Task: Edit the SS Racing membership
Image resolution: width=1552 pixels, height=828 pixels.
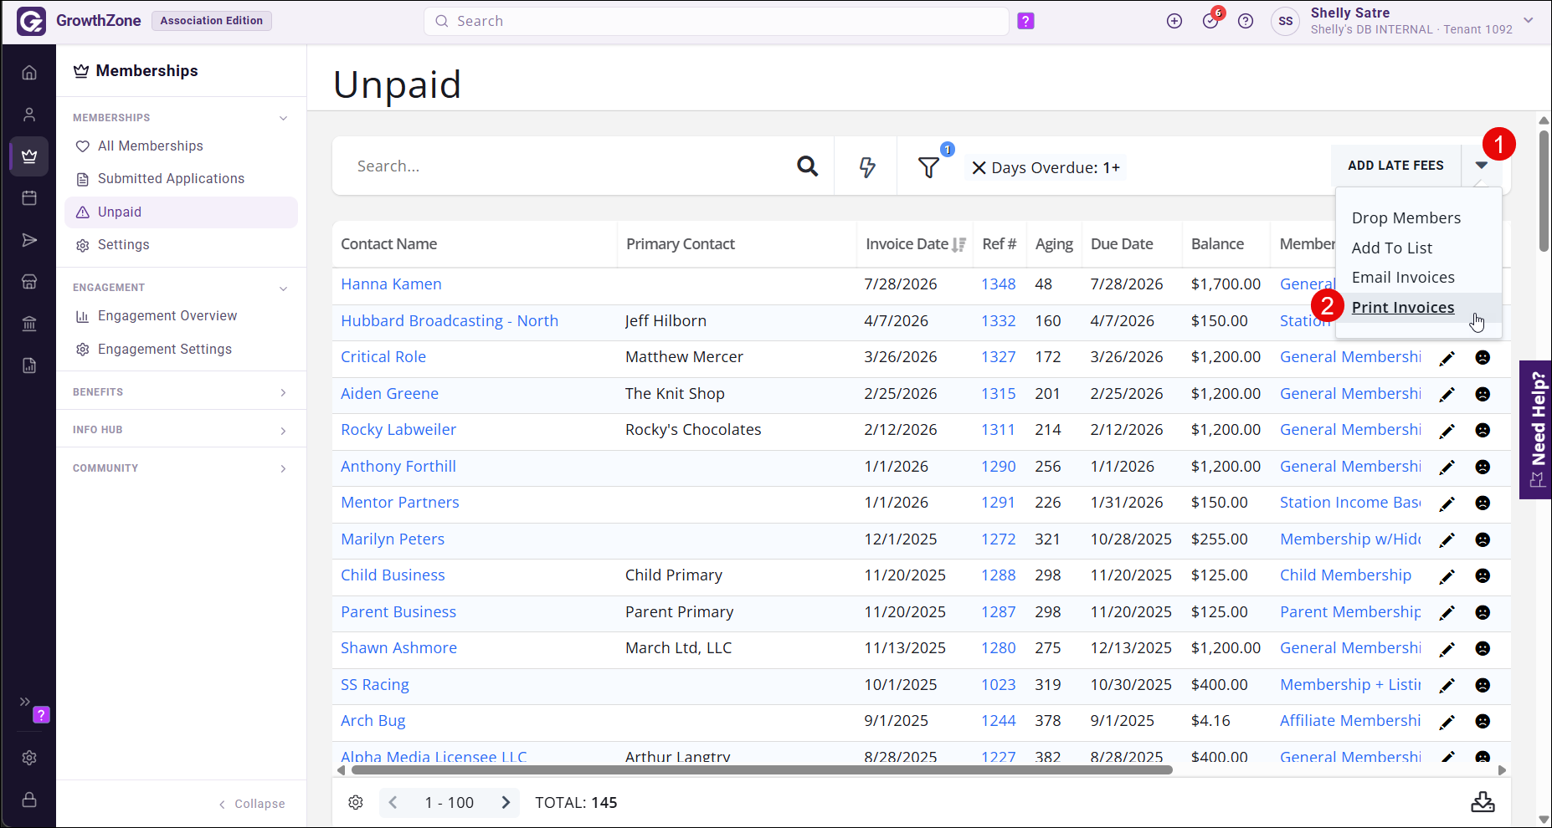Action: point(1447,686)
